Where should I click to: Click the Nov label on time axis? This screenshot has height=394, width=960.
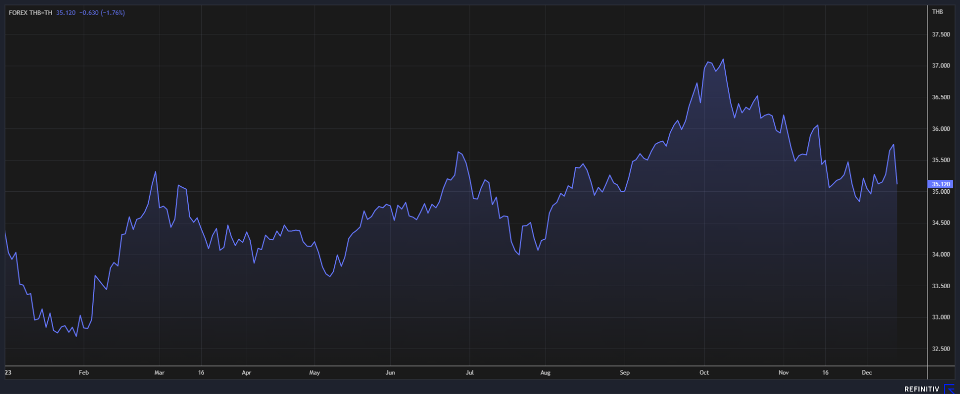[x=784, y=373]
